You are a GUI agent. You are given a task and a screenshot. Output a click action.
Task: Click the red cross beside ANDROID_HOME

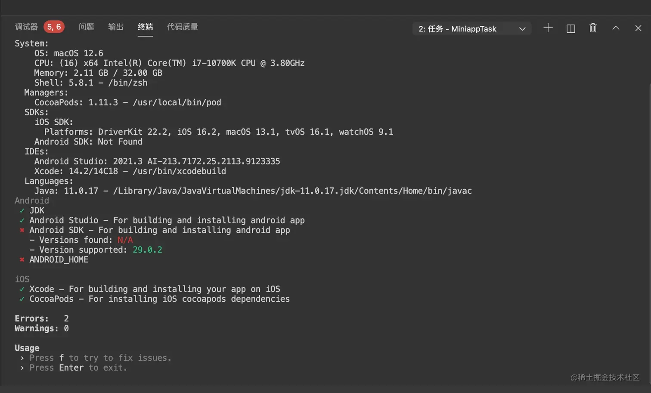click(22, 260)
